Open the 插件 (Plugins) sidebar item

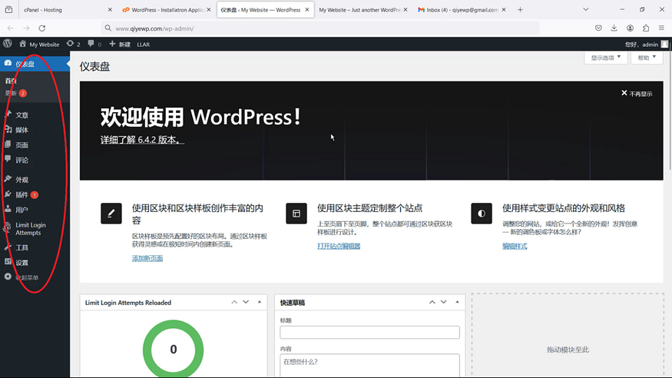[x=22, y=194]
